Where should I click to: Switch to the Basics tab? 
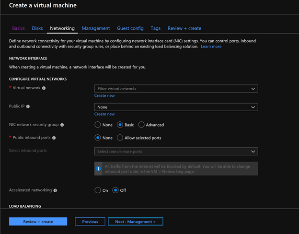click(19, 28)
